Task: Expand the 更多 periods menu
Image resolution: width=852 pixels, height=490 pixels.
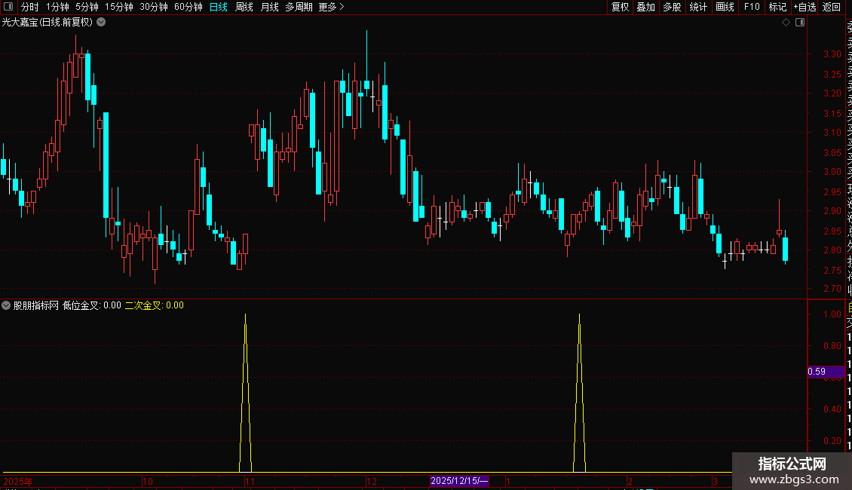Action: point(332,7)
